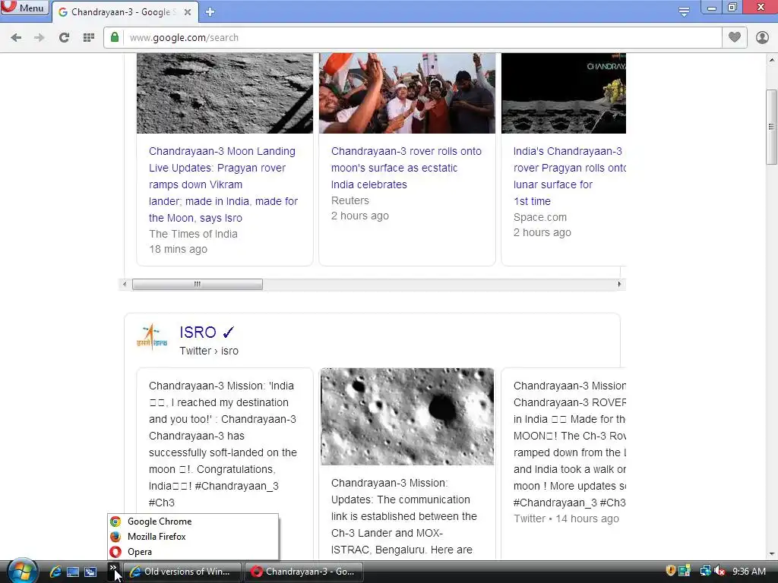Click the page scrollbar down arrow
The image size is (778, 583).
[x=771, y=553]
